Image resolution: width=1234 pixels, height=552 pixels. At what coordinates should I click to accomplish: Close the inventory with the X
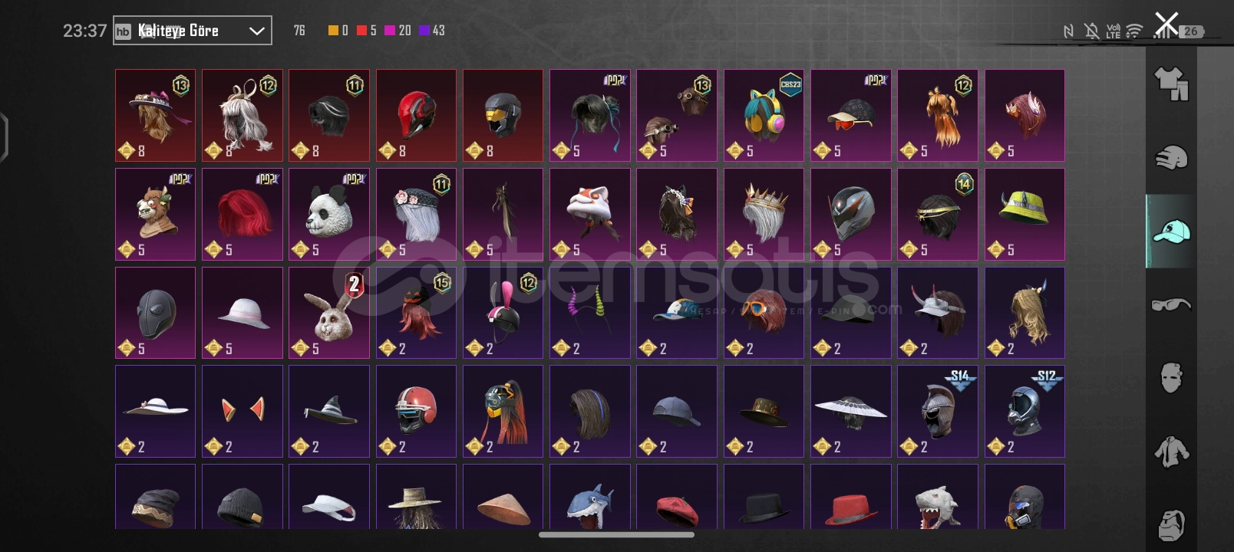1166,24
